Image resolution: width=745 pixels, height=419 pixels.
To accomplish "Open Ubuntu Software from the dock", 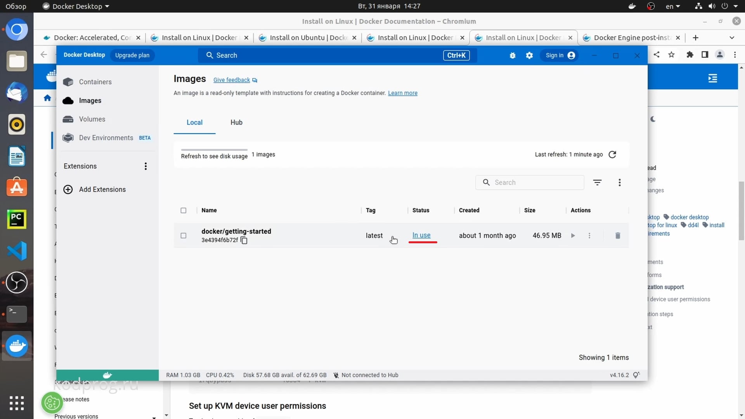I will (x=17, y=187).
